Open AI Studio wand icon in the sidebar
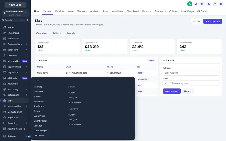 [x=5, y=78]
